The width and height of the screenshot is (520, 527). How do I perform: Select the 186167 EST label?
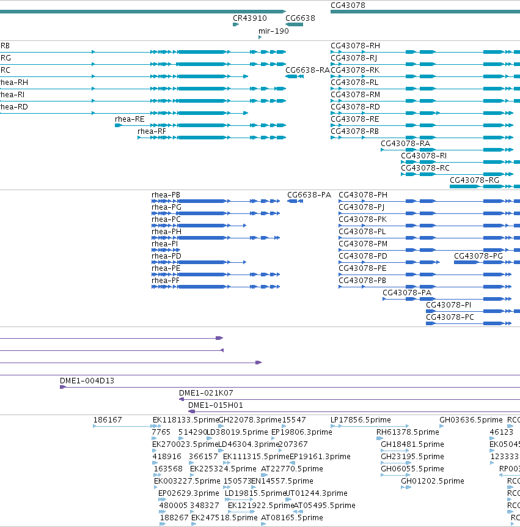108,420
